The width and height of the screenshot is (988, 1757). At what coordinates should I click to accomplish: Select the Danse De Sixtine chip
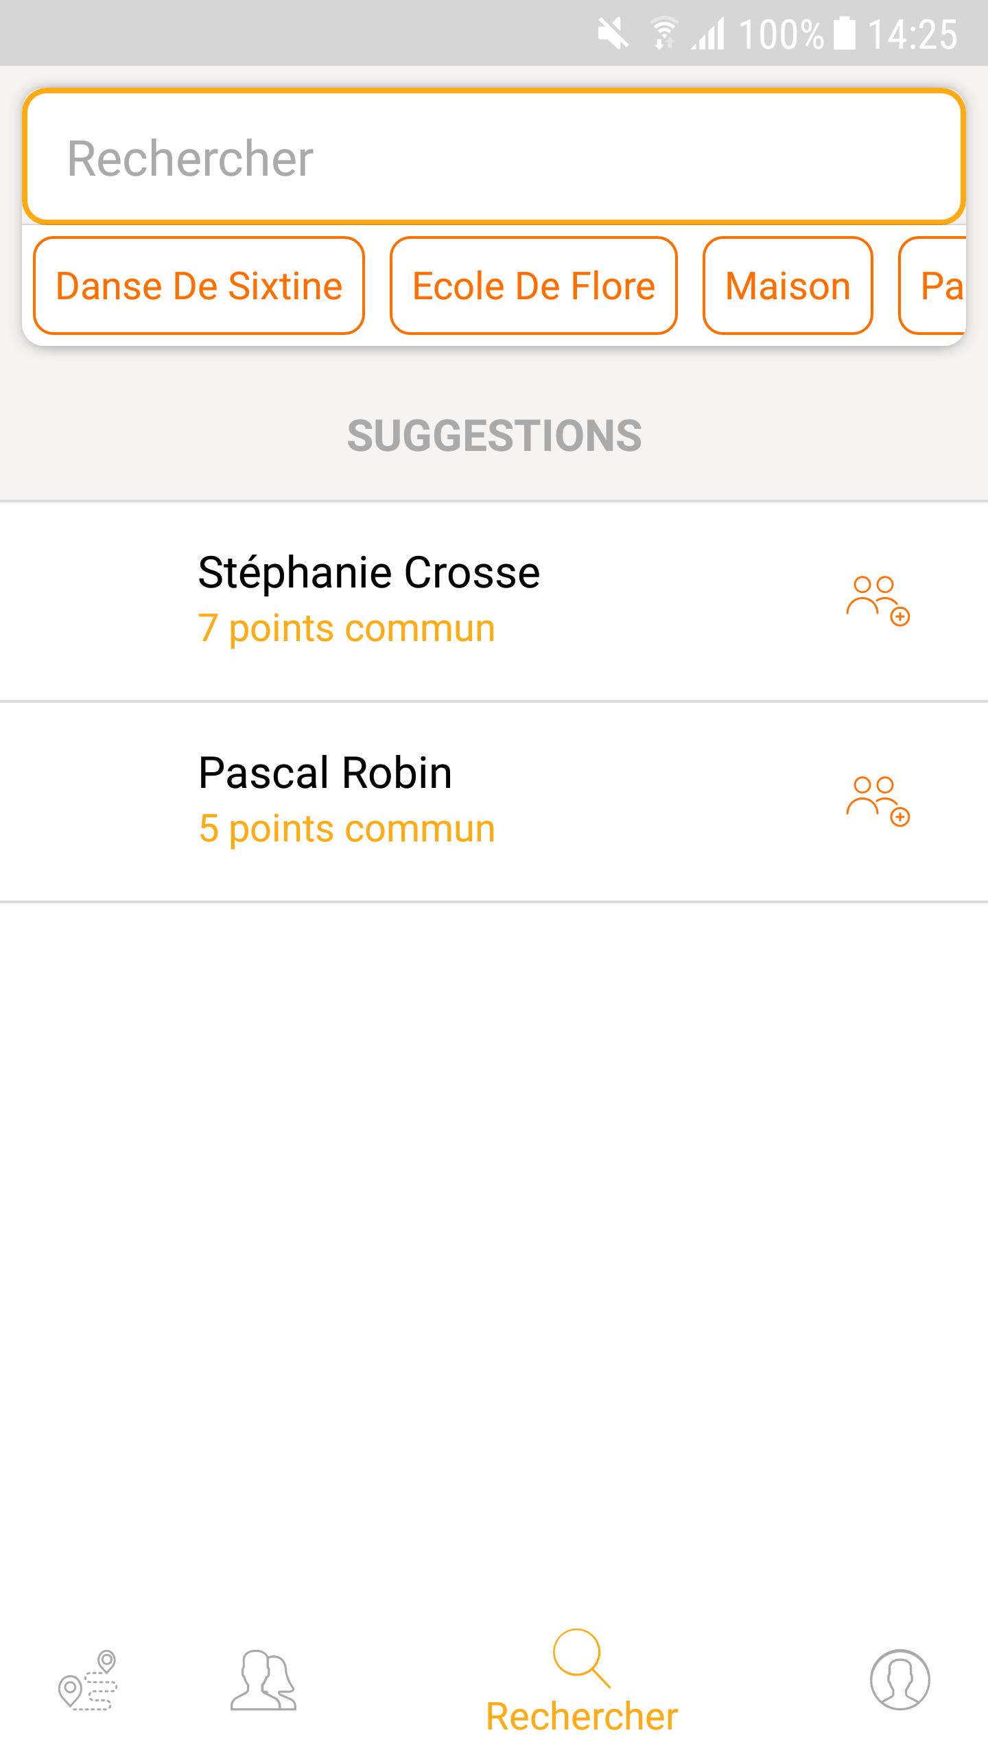(199, 286)
